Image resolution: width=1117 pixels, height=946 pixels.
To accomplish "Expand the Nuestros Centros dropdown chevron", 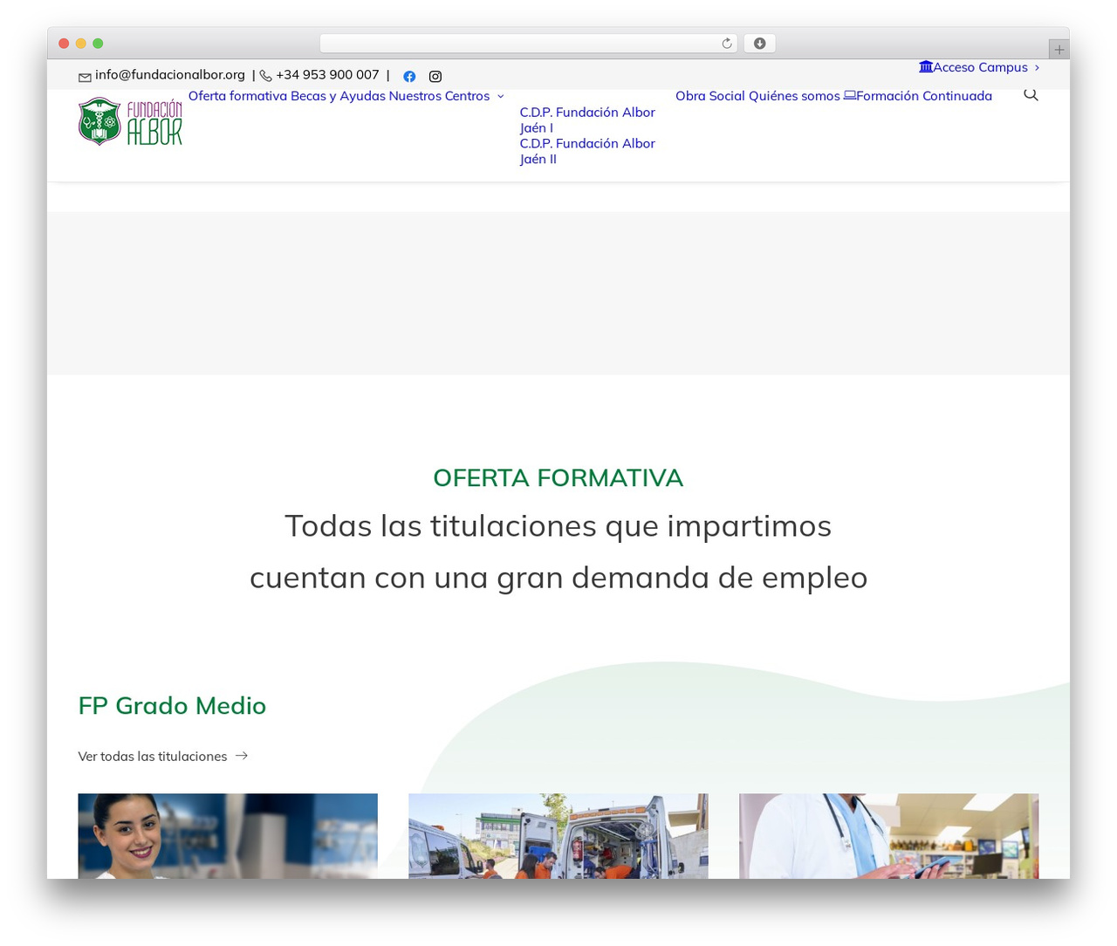I will point(500,97).
